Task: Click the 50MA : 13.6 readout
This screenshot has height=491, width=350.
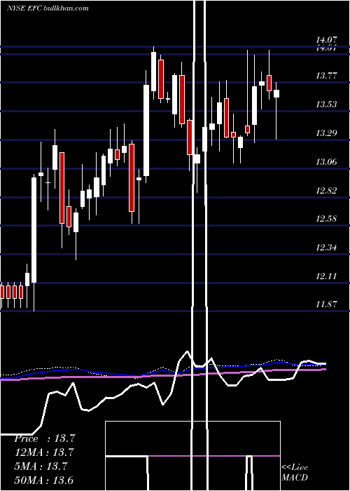Action: [43, 480]
